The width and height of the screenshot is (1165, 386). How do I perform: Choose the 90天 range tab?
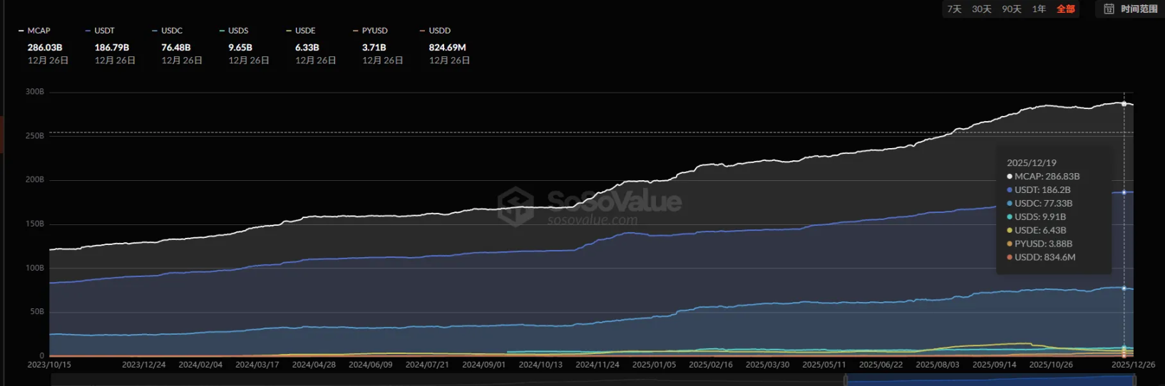(1012, 9)
